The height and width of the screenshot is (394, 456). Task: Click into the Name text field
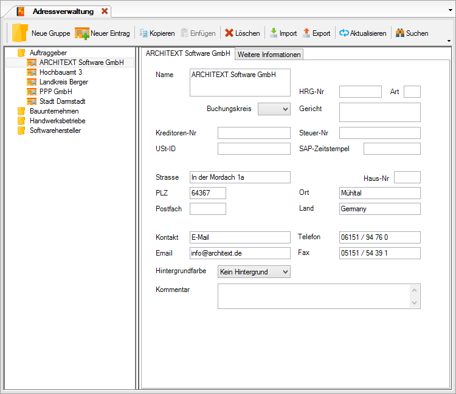click(x=240, y=83)
